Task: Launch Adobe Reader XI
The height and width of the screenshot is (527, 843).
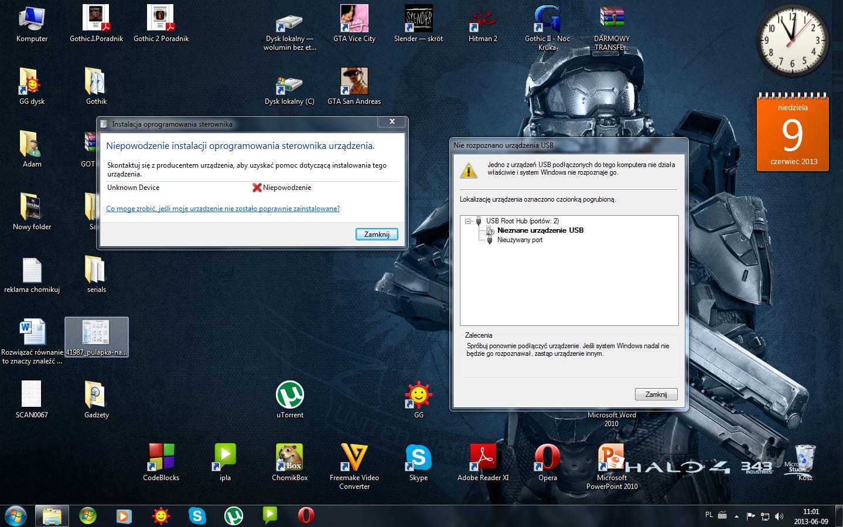Action: (x=483, y=463)
